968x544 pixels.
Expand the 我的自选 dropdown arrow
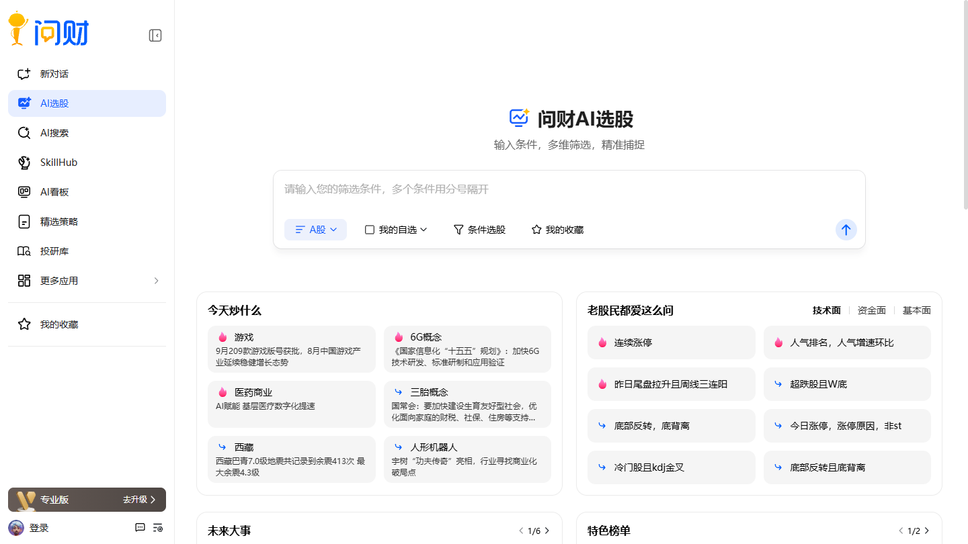pos(424,230)
